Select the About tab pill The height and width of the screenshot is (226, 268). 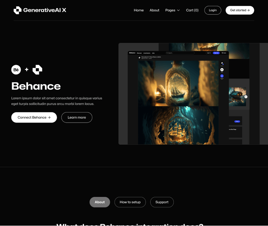click(100, 202)
